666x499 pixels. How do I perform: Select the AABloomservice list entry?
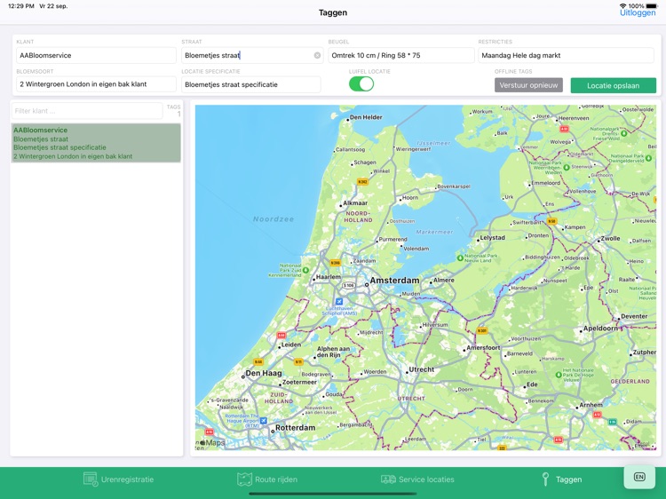click(x=96, y=143)
